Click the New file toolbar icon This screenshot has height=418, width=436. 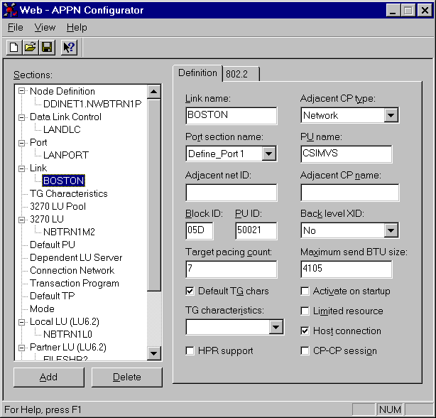pos(13,48)
